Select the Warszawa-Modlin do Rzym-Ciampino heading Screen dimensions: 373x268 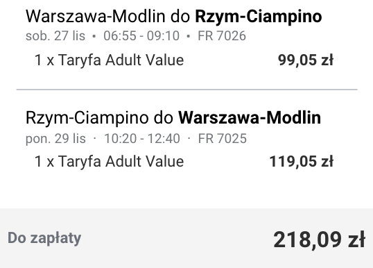click(x=173, y=17)
